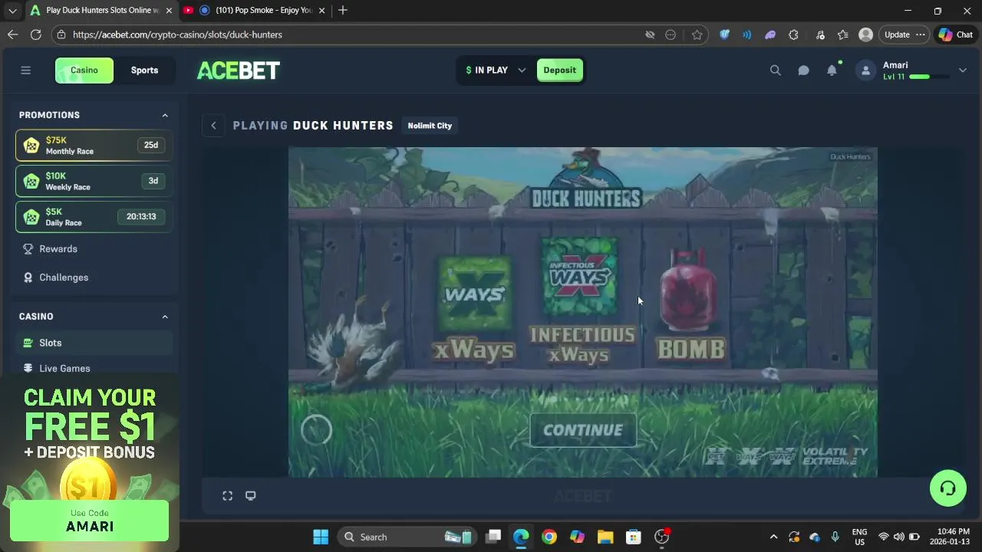This screenshot has height=552, width=982.
Task: Click the xWays feature symbol
Action: [474, 293]
